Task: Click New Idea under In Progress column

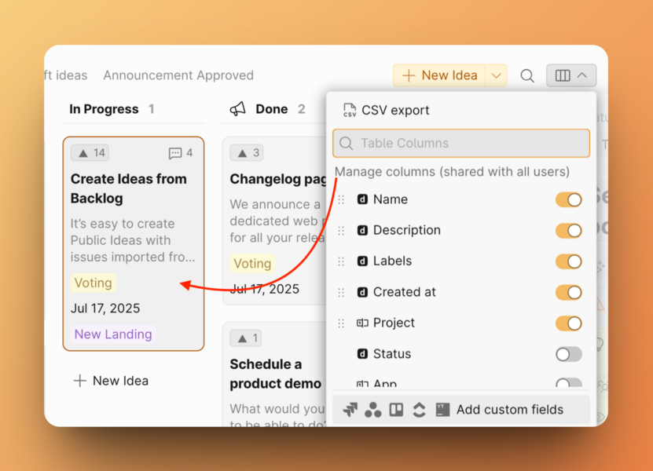Action: click(111, 381)
